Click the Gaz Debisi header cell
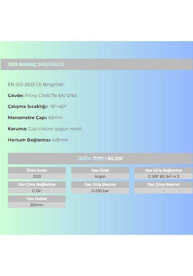This screenshot has width=193, height=276. click(x=37, y=199)
